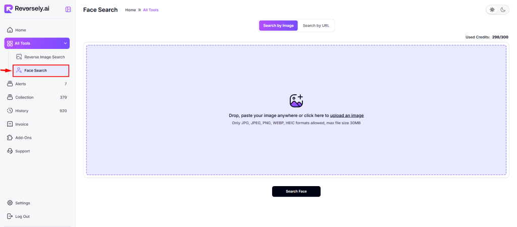
Task: Click the Home house icon
Action: pyautogui.click(x=10, y=30)
